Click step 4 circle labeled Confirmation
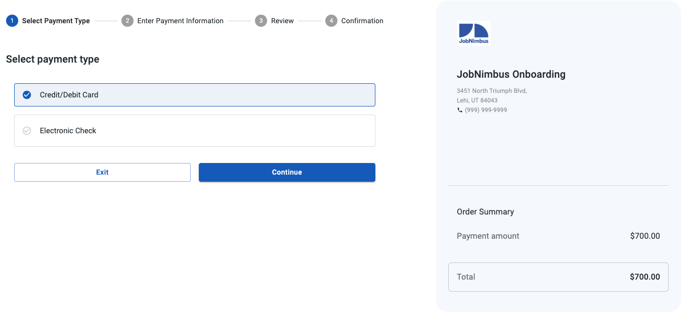687x323 pixels. [331, 21]
